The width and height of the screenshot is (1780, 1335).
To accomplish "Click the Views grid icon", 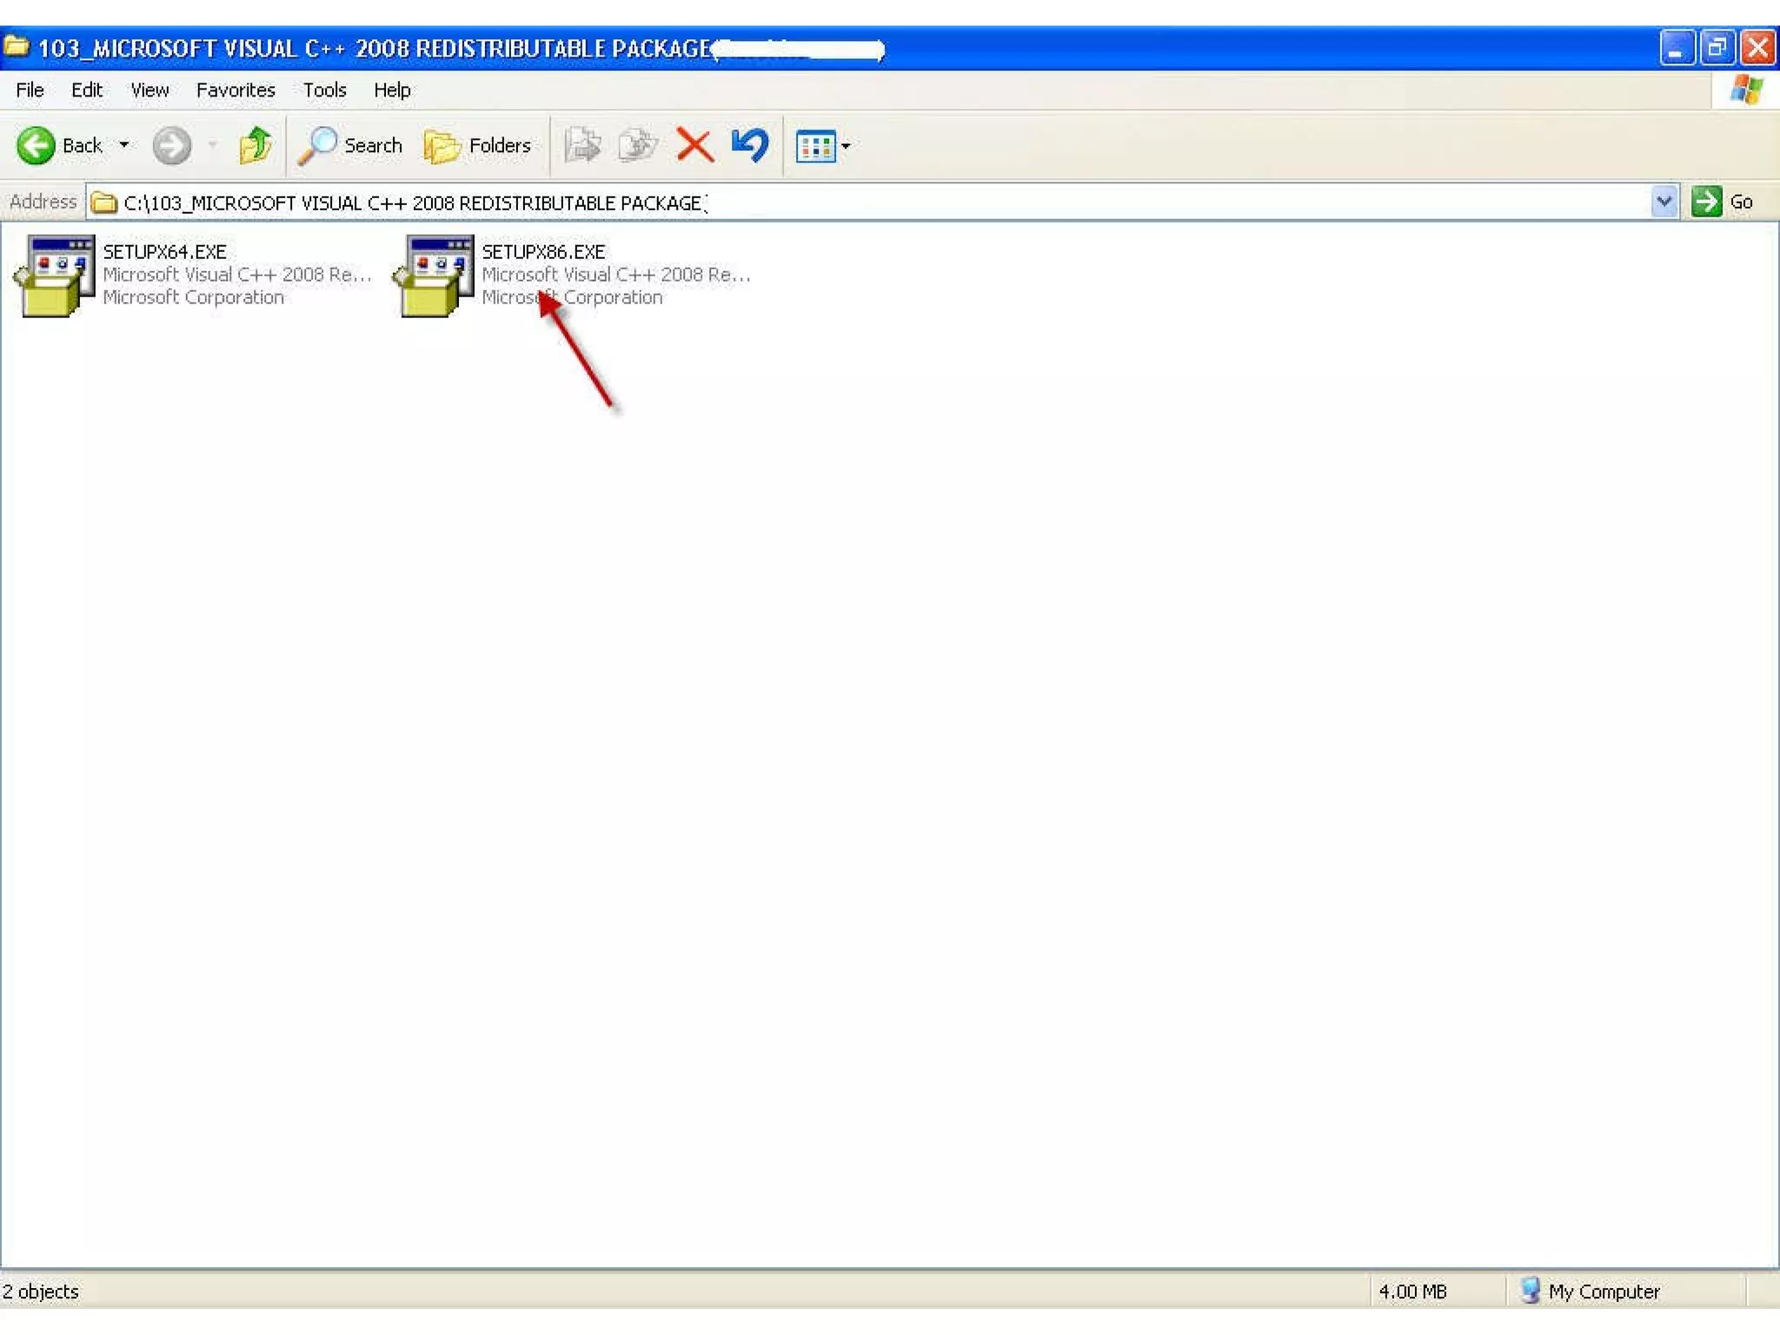I will point(815,146).
